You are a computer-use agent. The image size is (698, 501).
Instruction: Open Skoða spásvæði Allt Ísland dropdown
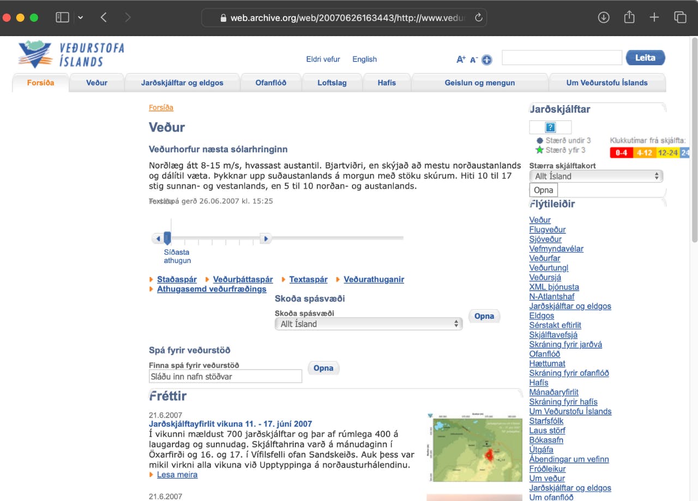click(x=369, y=323)
